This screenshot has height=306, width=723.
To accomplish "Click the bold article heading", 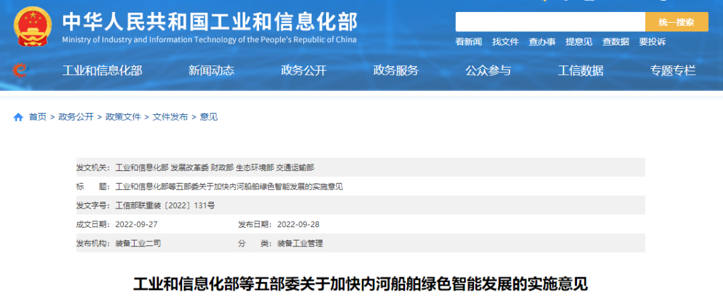I will (x=361, y=284).
